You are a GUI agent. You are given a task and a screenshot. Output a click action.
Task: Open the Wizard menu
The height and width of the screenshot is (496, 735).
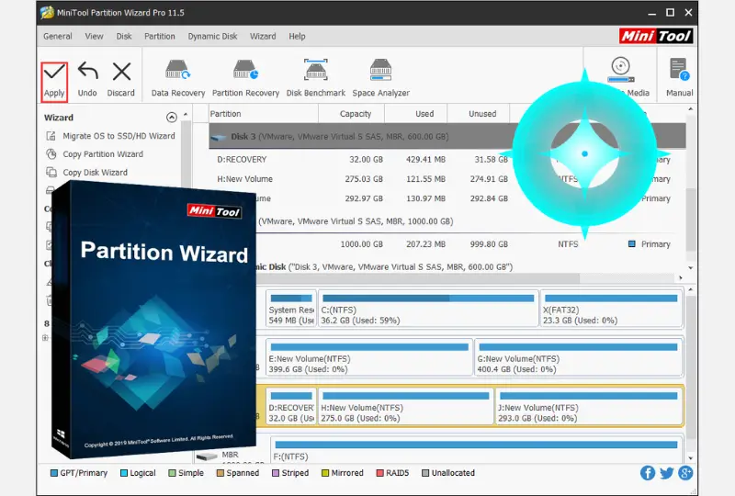(x=263, y=36)
